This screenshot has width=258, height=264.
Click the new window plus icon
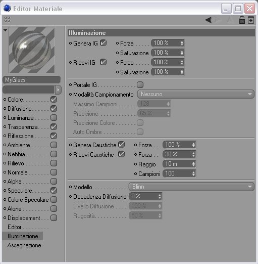[251, 20]
